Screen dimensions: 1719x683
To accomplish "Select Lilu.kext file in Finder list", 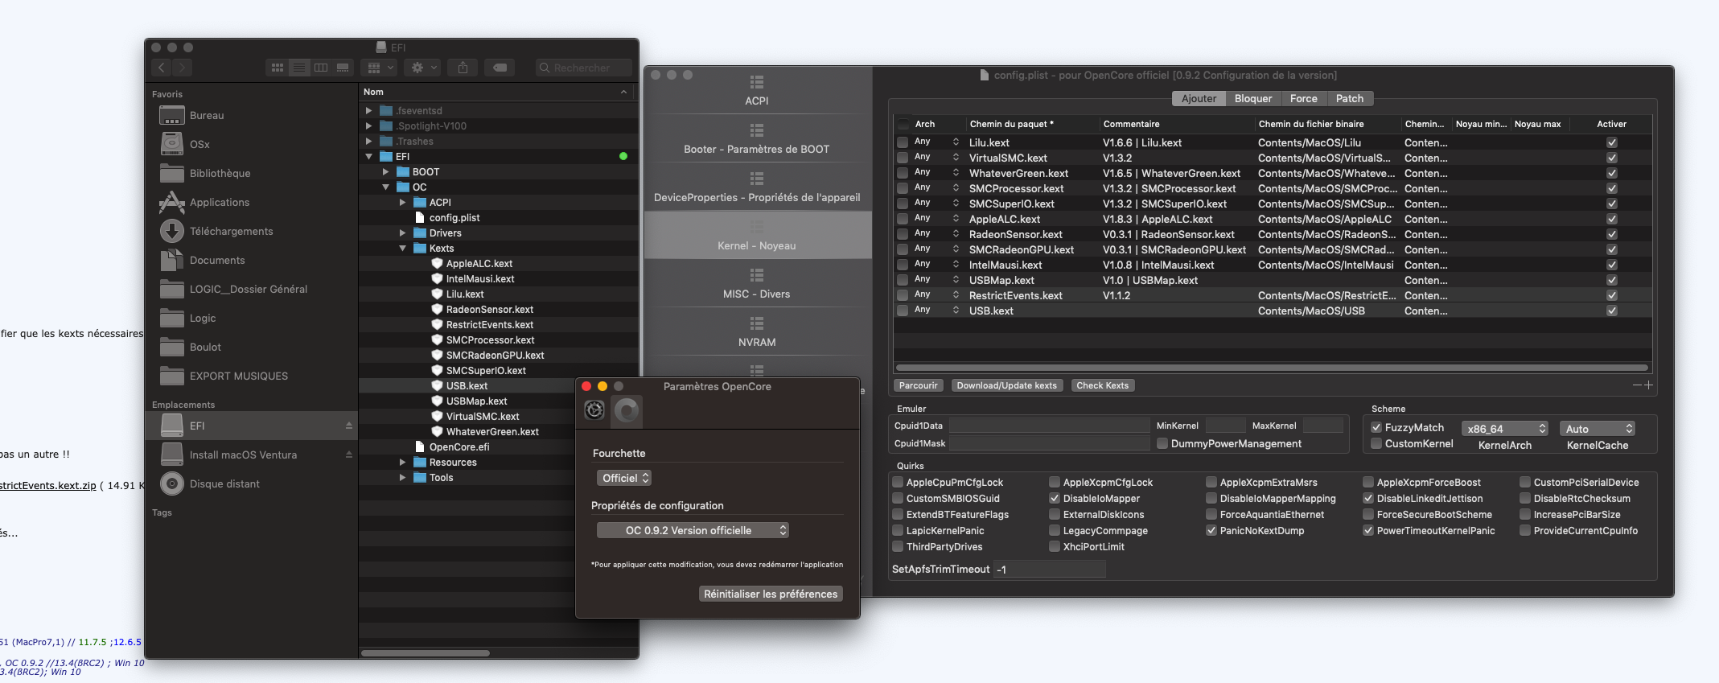I will pyautogui.click(x=465, y=294).
